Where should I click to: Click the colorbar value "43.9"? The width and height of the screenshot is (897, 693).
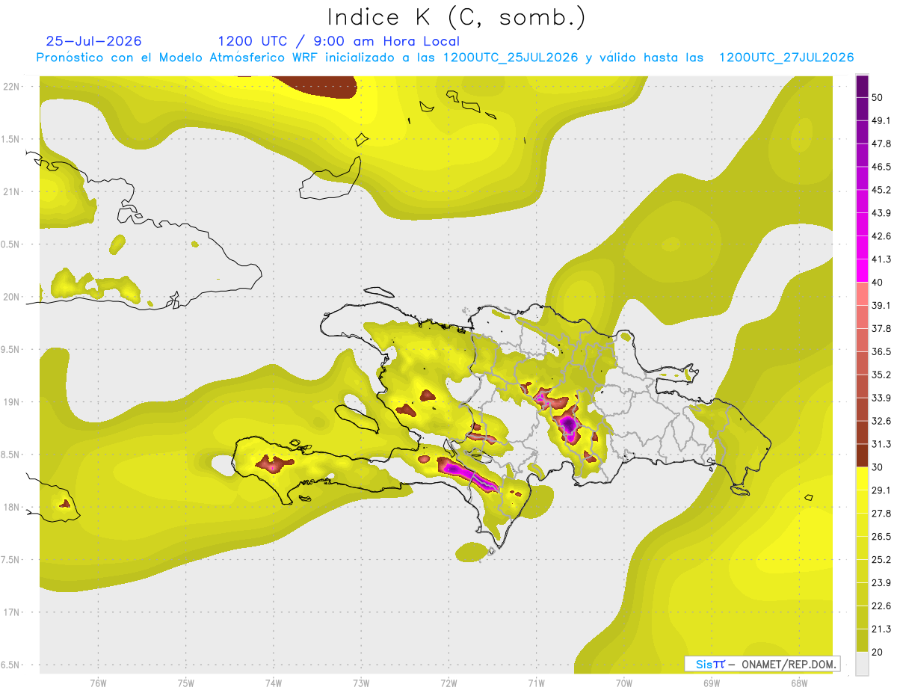[881, 213]
